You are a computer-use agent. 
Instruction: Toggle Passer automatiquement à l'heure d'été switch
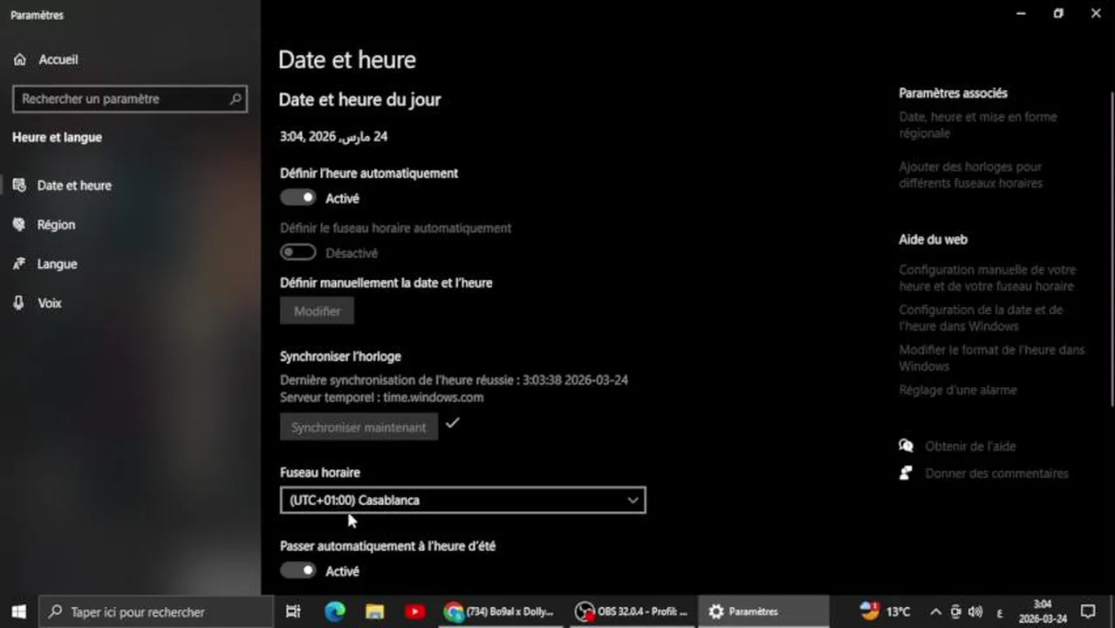pos(298,570)
